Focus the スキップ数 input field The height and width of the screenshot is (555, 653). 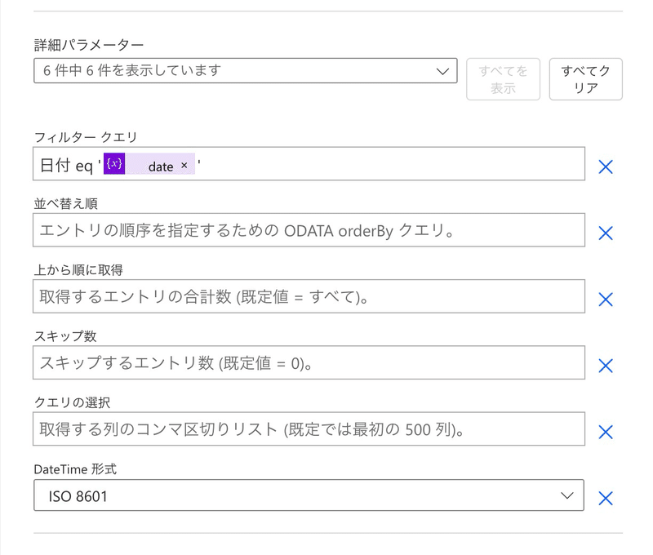click(x=309, y=362)
